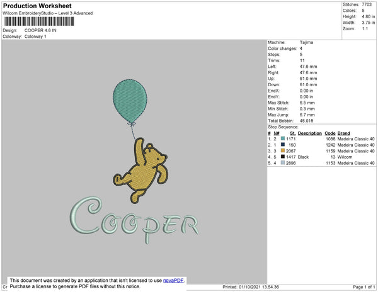Click the teal balloon in the design preview

coord(130,101)
